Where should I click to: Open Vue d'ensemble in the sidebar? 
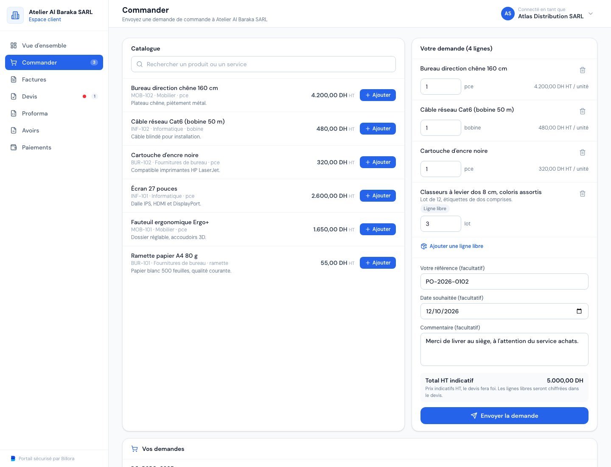point(54,45)
